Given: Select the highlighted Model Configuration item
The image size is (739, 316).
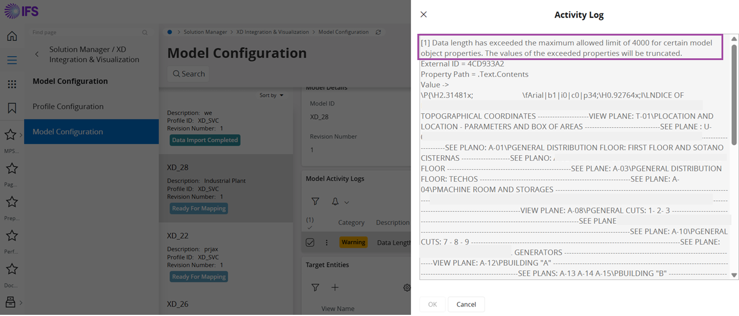Looking at the screenshot, I should (67, 132).
